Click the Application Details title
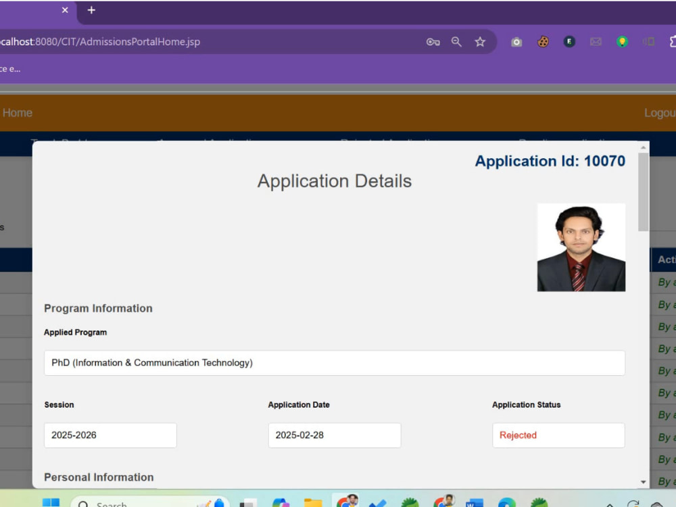 [335, 181]
